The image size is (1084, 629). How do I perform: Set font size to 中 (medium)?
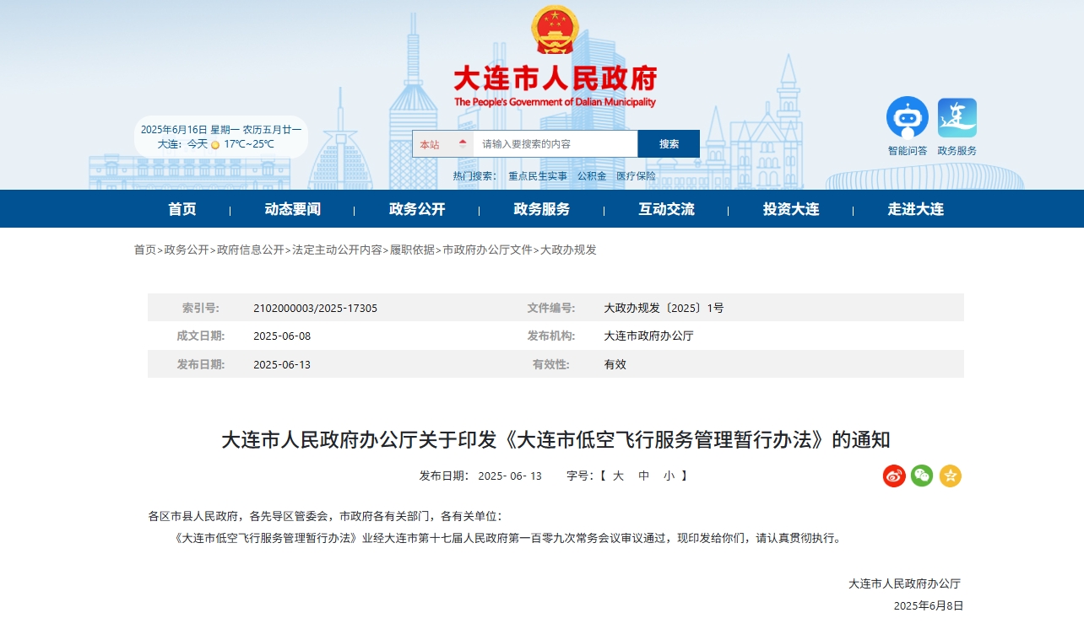click(x=643, y=476)
